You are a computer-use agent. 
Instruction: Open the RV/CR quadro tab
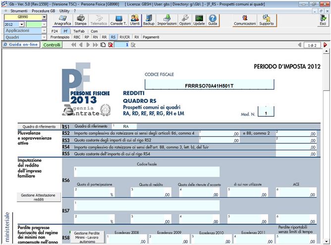tap(124, 37)
